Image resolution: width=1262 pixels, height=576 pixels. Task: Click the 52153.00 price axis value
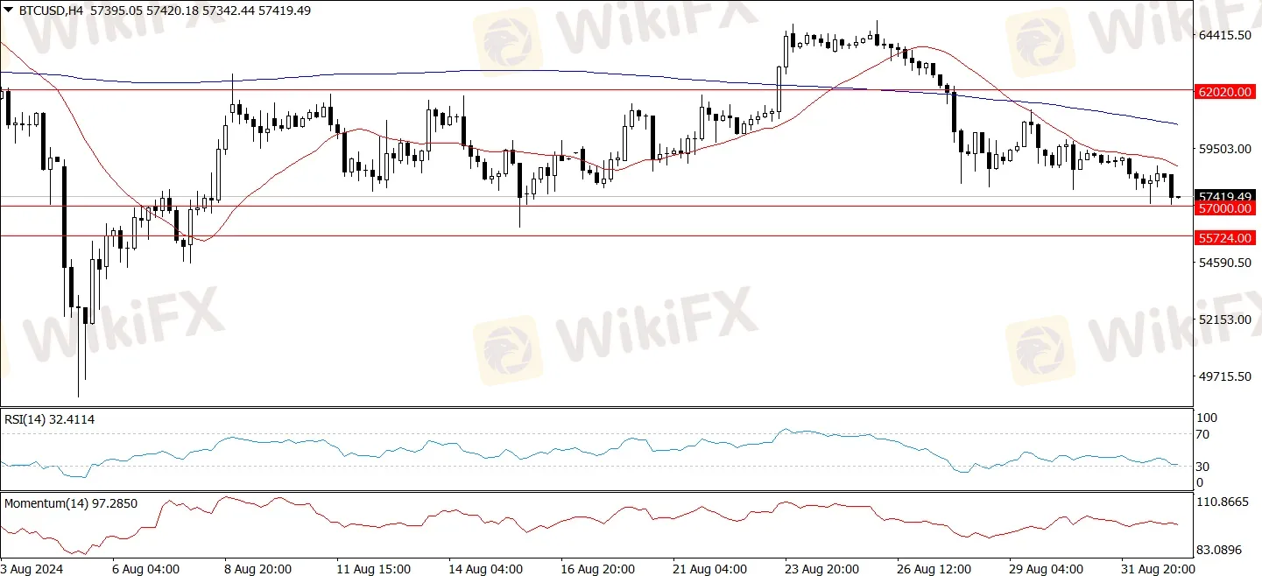coord(1226,320)
